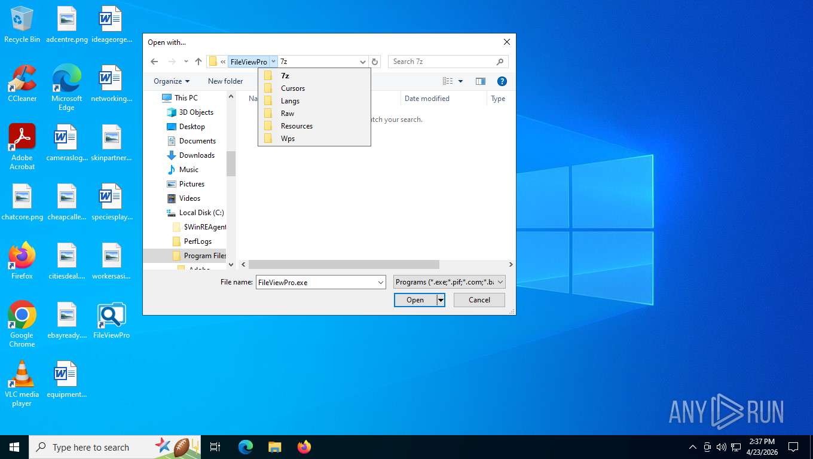Open citiesdeal image file icon
The height and width of the screenshot is (459, 813).
coord(67,261)
